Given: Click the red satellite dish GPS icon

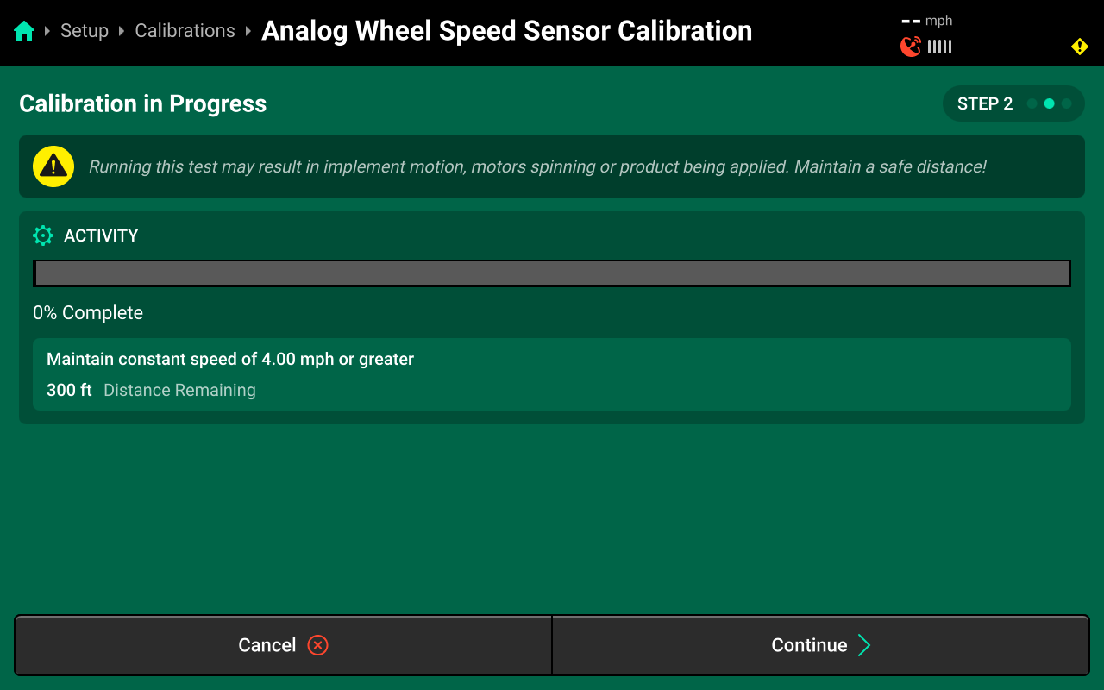Looking at the screenshot, I should click(x=910, y=47).
